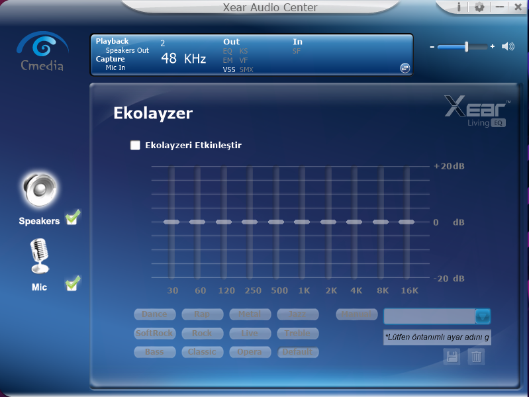Click the SMX indicator under Out
529x397 pixels.
(x=246, y=69)
